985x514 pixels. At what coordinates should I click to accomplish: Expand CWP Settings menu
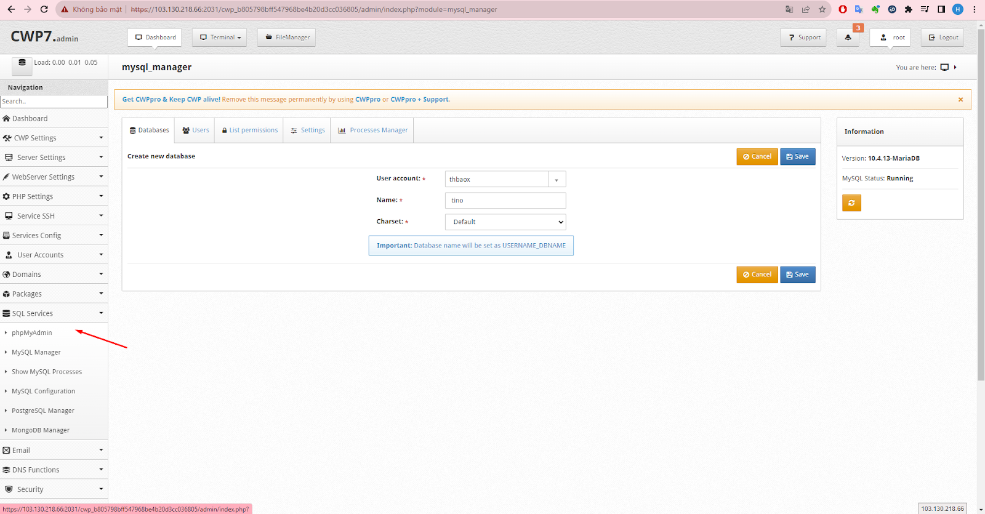click(x=54, y=138)
